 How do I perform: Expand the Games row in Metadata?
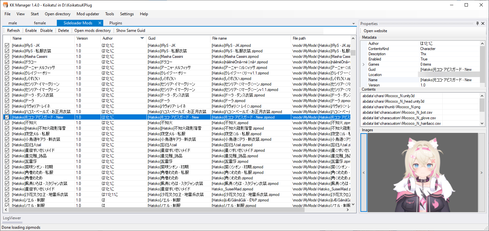tap(364, 64)
